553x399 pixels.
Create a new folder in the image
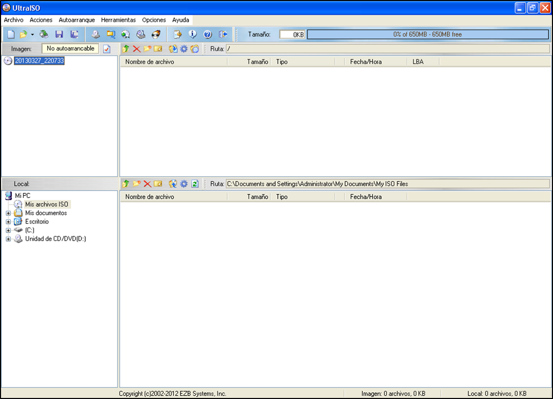(148, 49)
